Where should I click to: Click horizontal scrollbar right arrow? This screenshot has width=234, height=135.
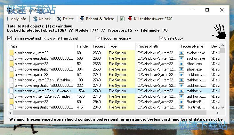218,113
